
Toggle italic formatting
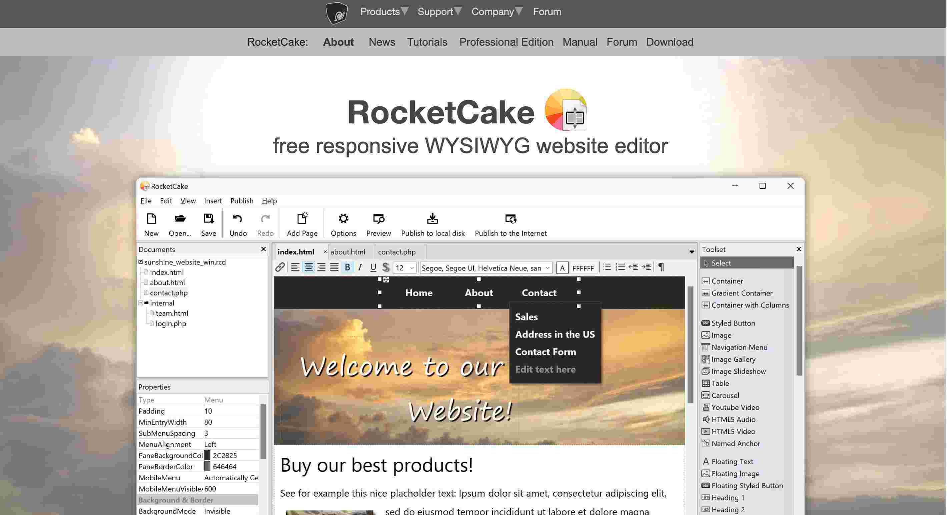(360, 267)
